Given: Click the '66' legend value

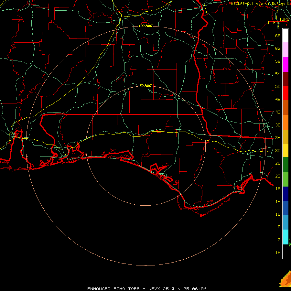Looking at the screenshot, I should tap(278, 36).
